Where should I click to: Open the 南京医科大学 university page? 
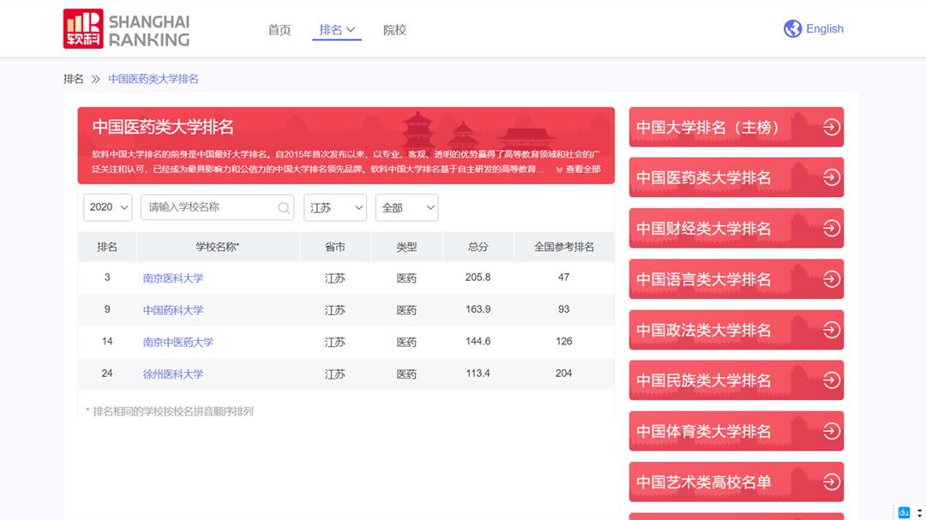172,278
